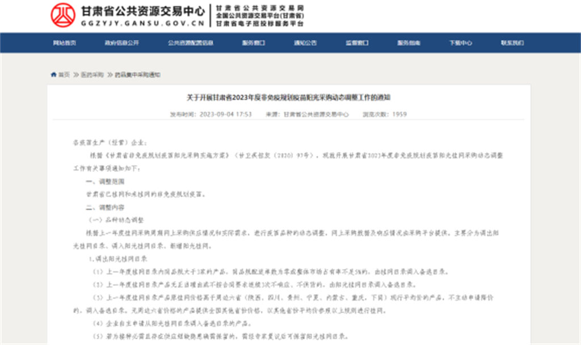The height and width of the screenshot is (345, 581).
Task: Click the article title about 2023年度非免疫规划疫苗
Action: pos(288,98)
